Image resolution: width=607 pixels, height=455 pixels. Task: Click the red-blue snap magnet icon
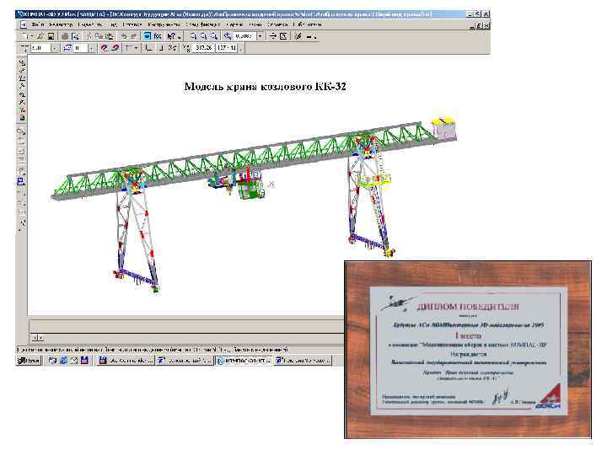(105, 48)
